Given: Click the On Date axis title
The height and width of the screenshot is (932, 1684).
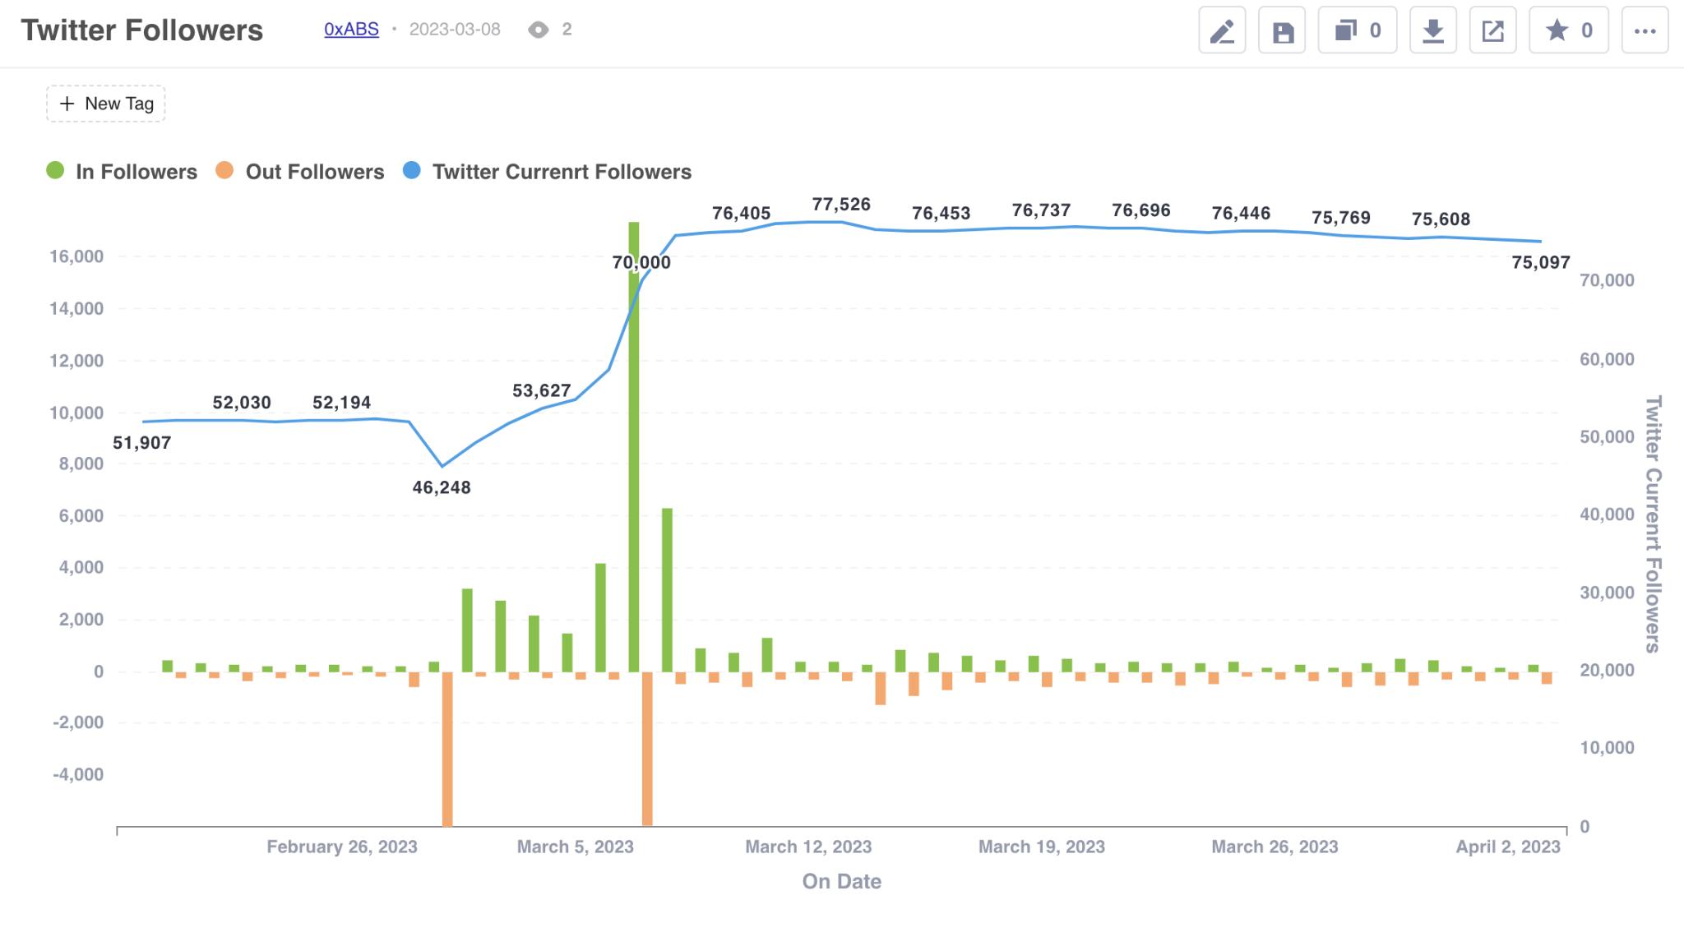Looking at the screenshot, I should click(842, 882).
